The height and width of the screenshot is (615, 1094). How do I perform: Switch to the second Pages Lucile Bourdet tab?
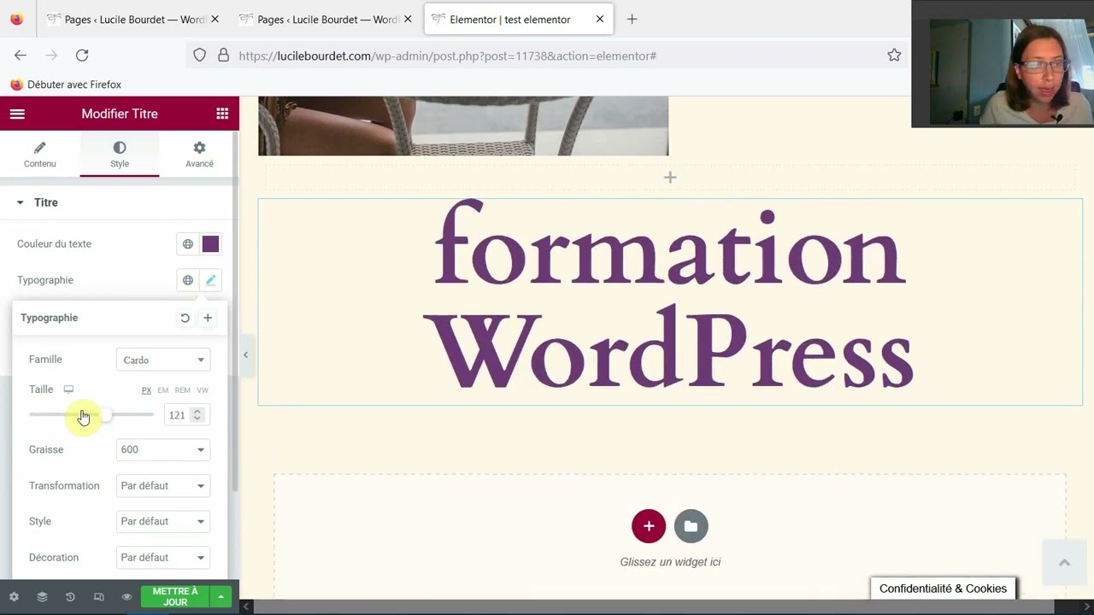[x=321, y=19]
